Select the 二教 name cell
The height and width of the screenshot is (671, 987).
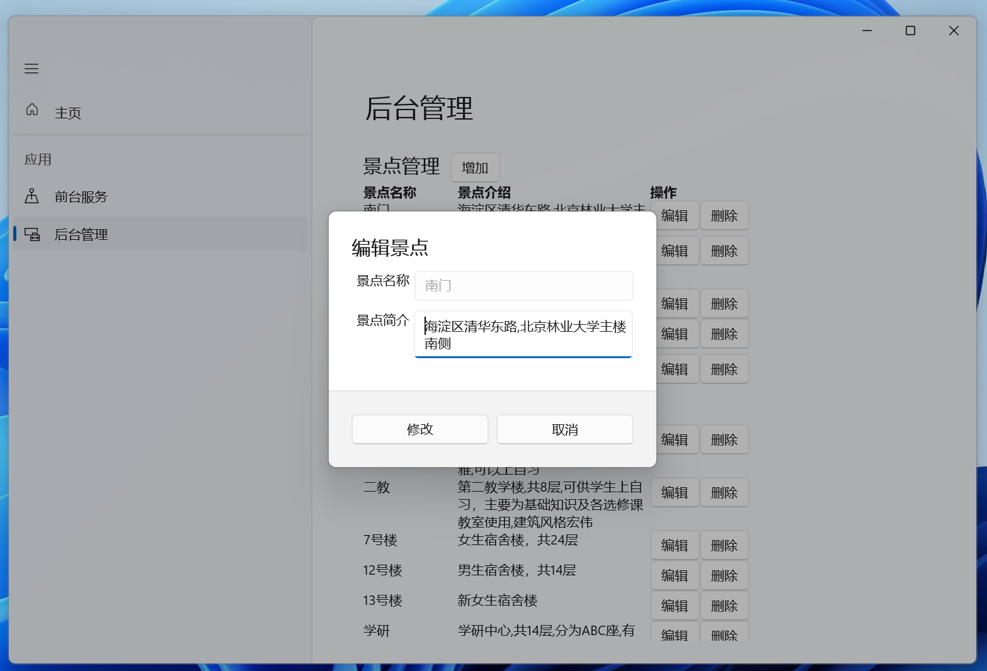click(377, 487)
